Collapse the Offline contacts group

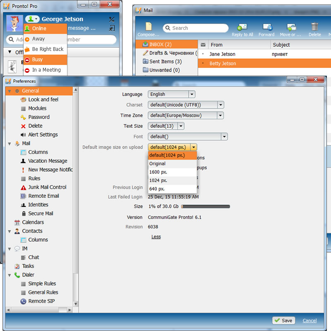point(10,52)
